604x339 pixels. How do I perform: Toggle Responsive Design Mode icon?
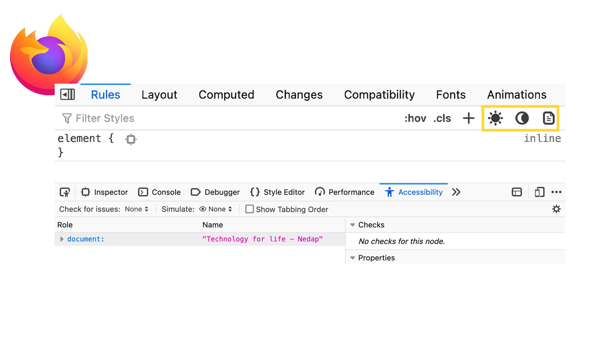540,192
